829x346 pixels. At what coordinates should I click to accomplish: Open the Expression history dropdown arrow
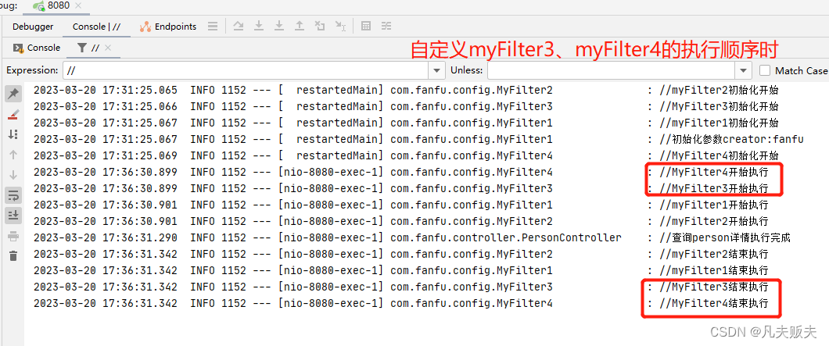[x=437, y=70]
